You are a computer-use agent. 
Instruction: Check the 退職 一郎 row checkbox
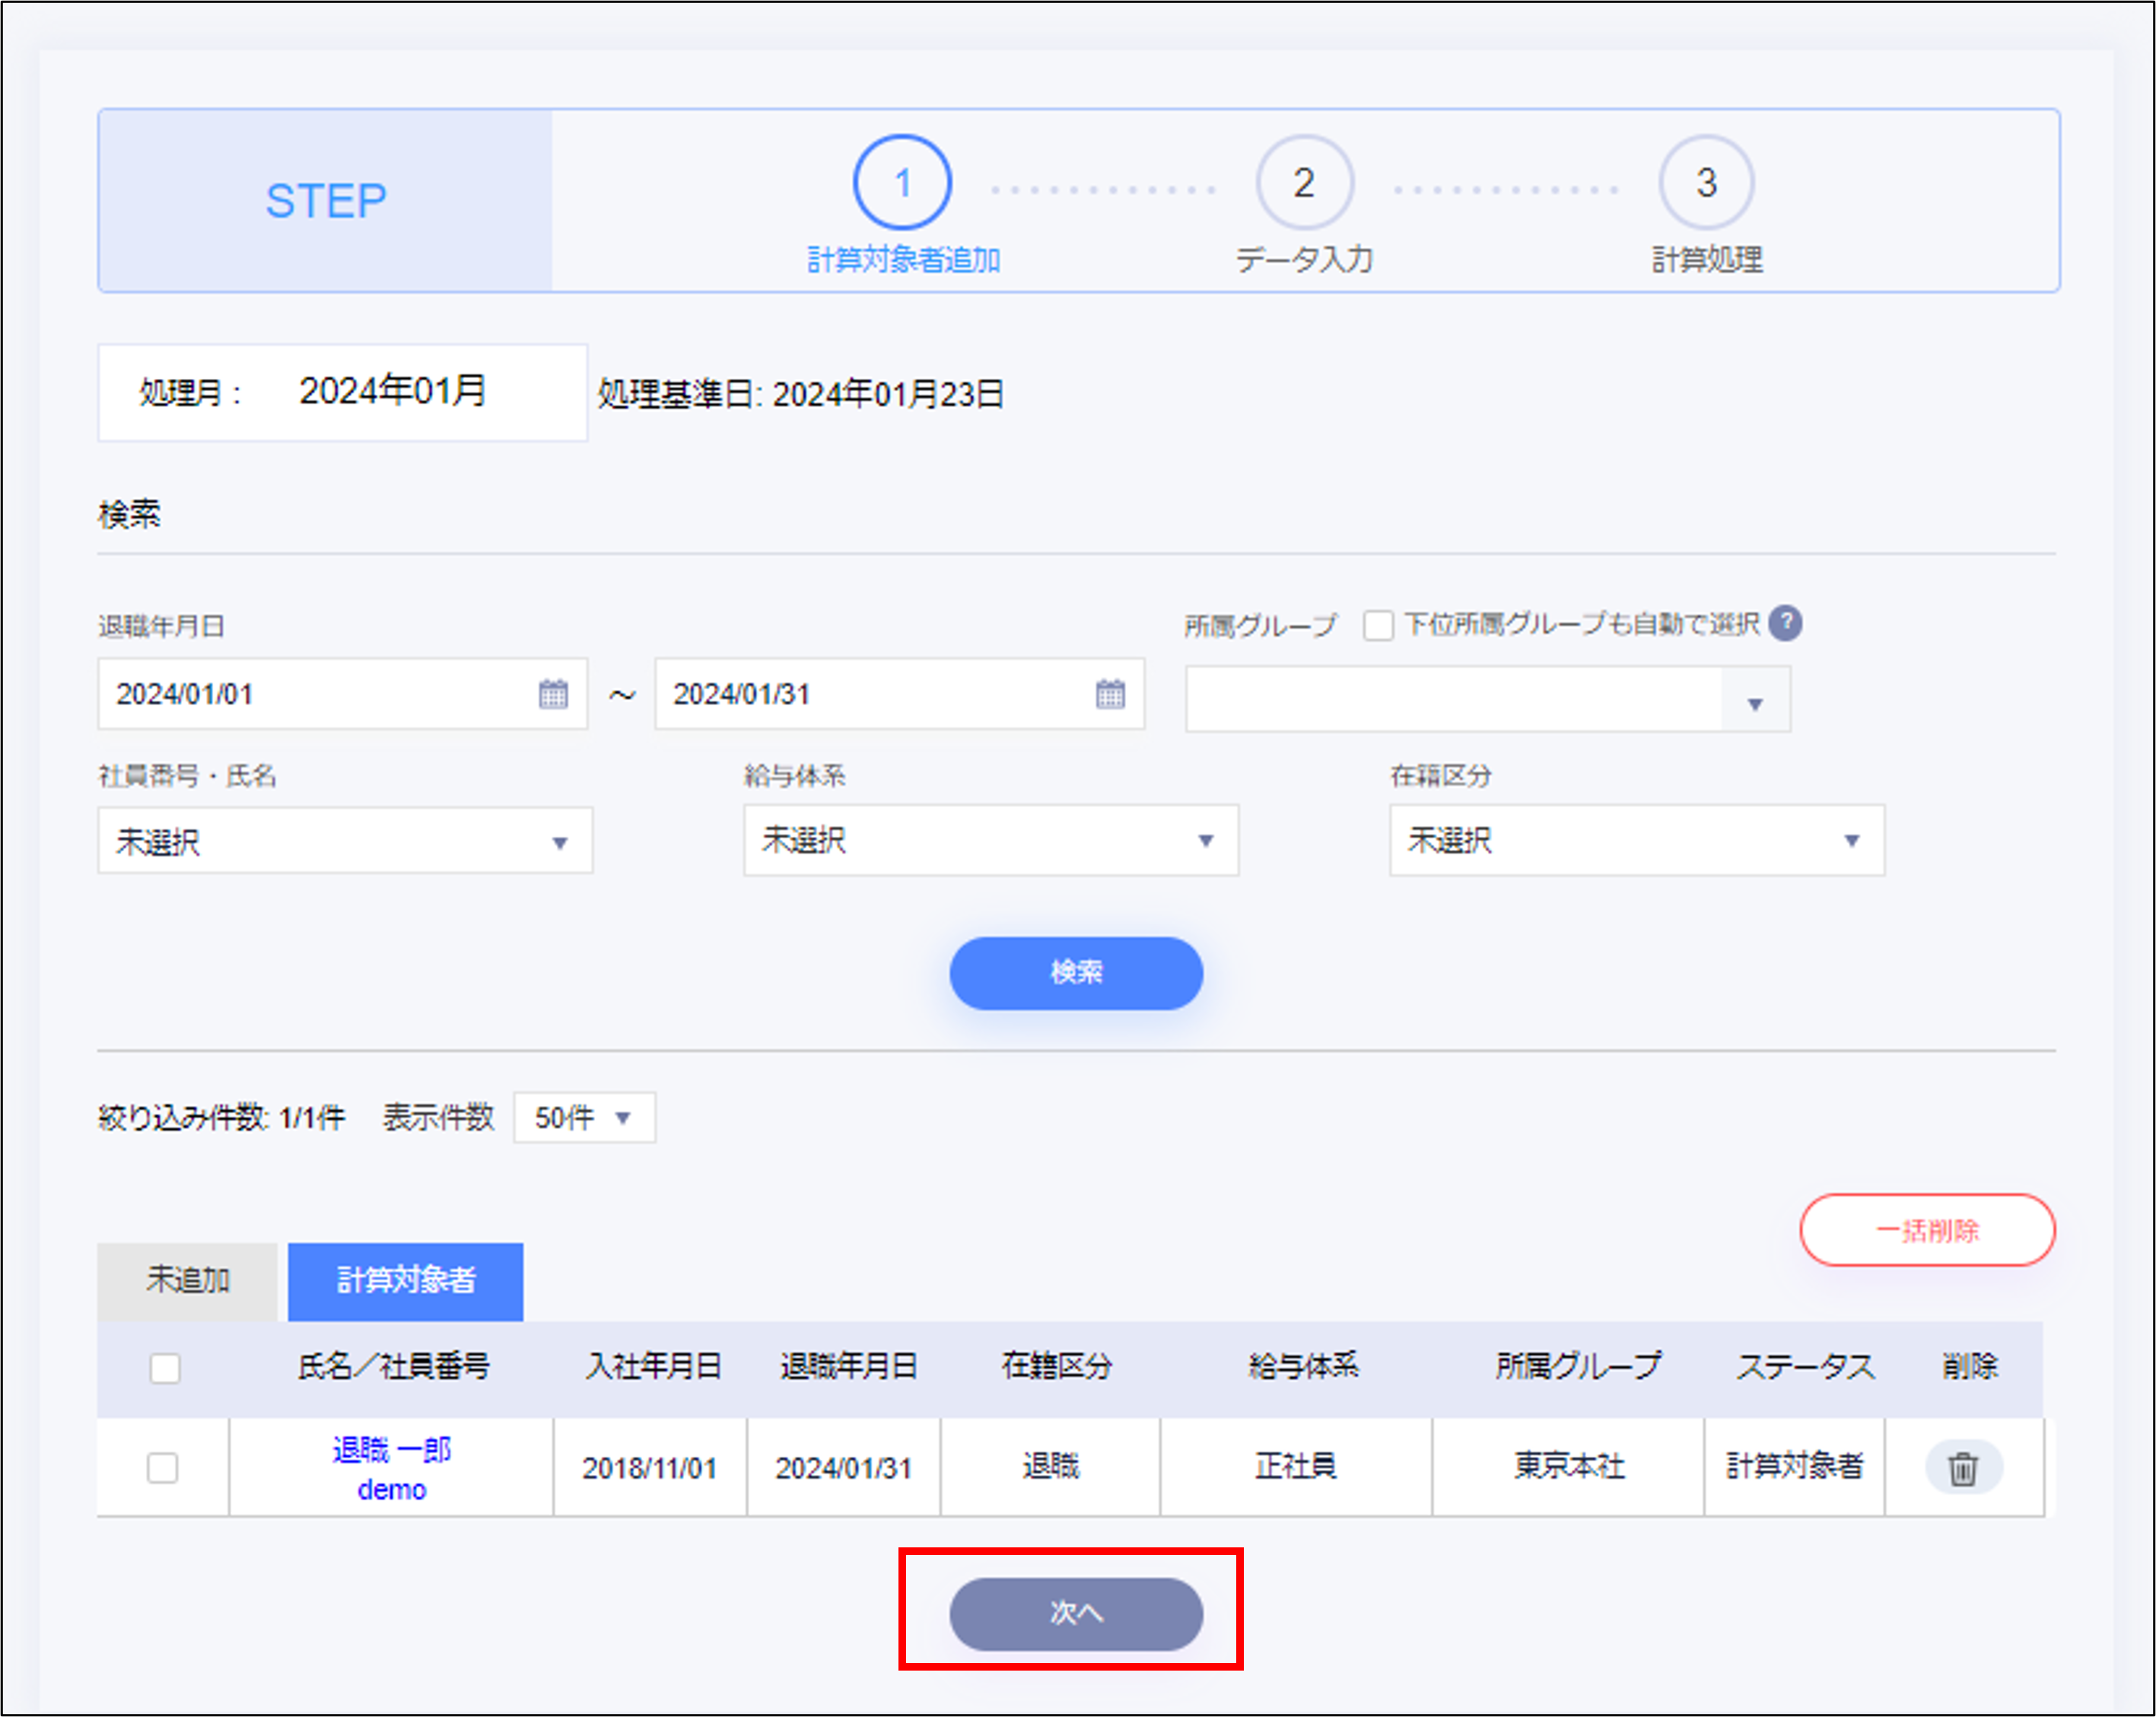(163, 1468)
